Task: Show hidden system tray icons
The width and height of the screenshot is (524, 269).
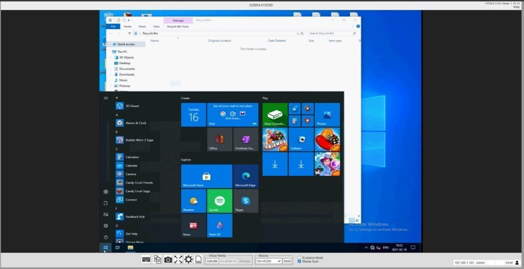Action: [366, 247]
